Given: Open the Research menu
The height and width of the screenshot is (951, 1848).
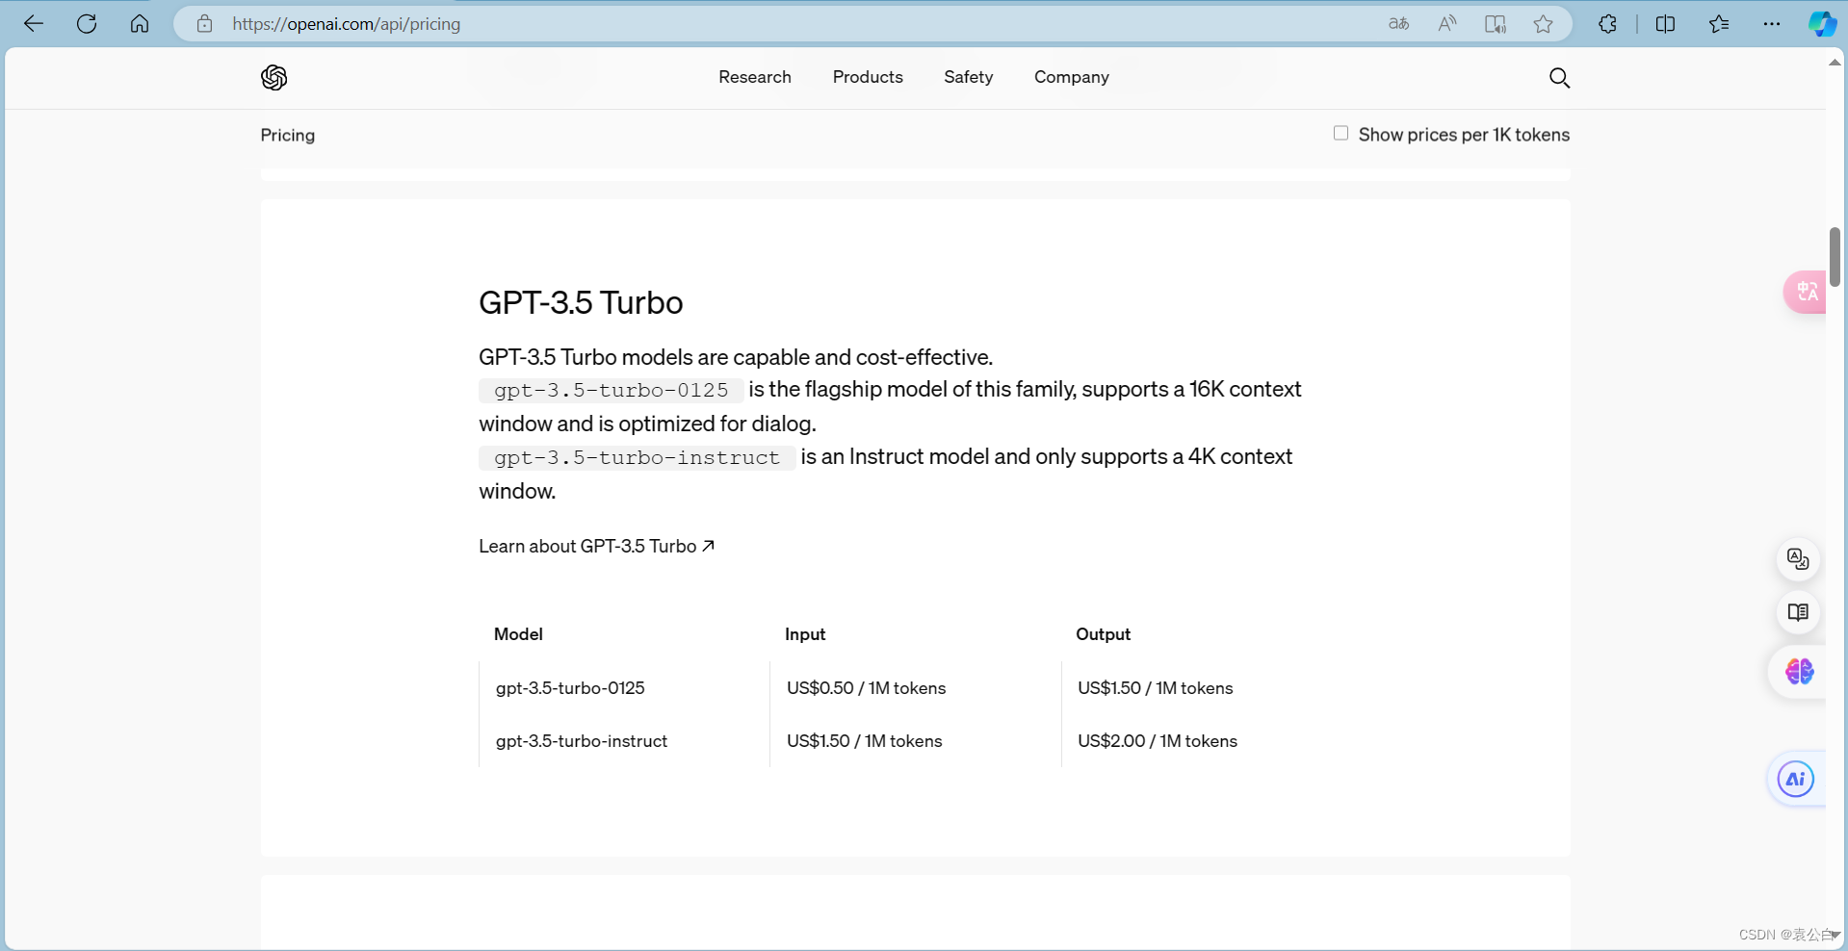Looking at the screenshot, I should click(755, 77).
